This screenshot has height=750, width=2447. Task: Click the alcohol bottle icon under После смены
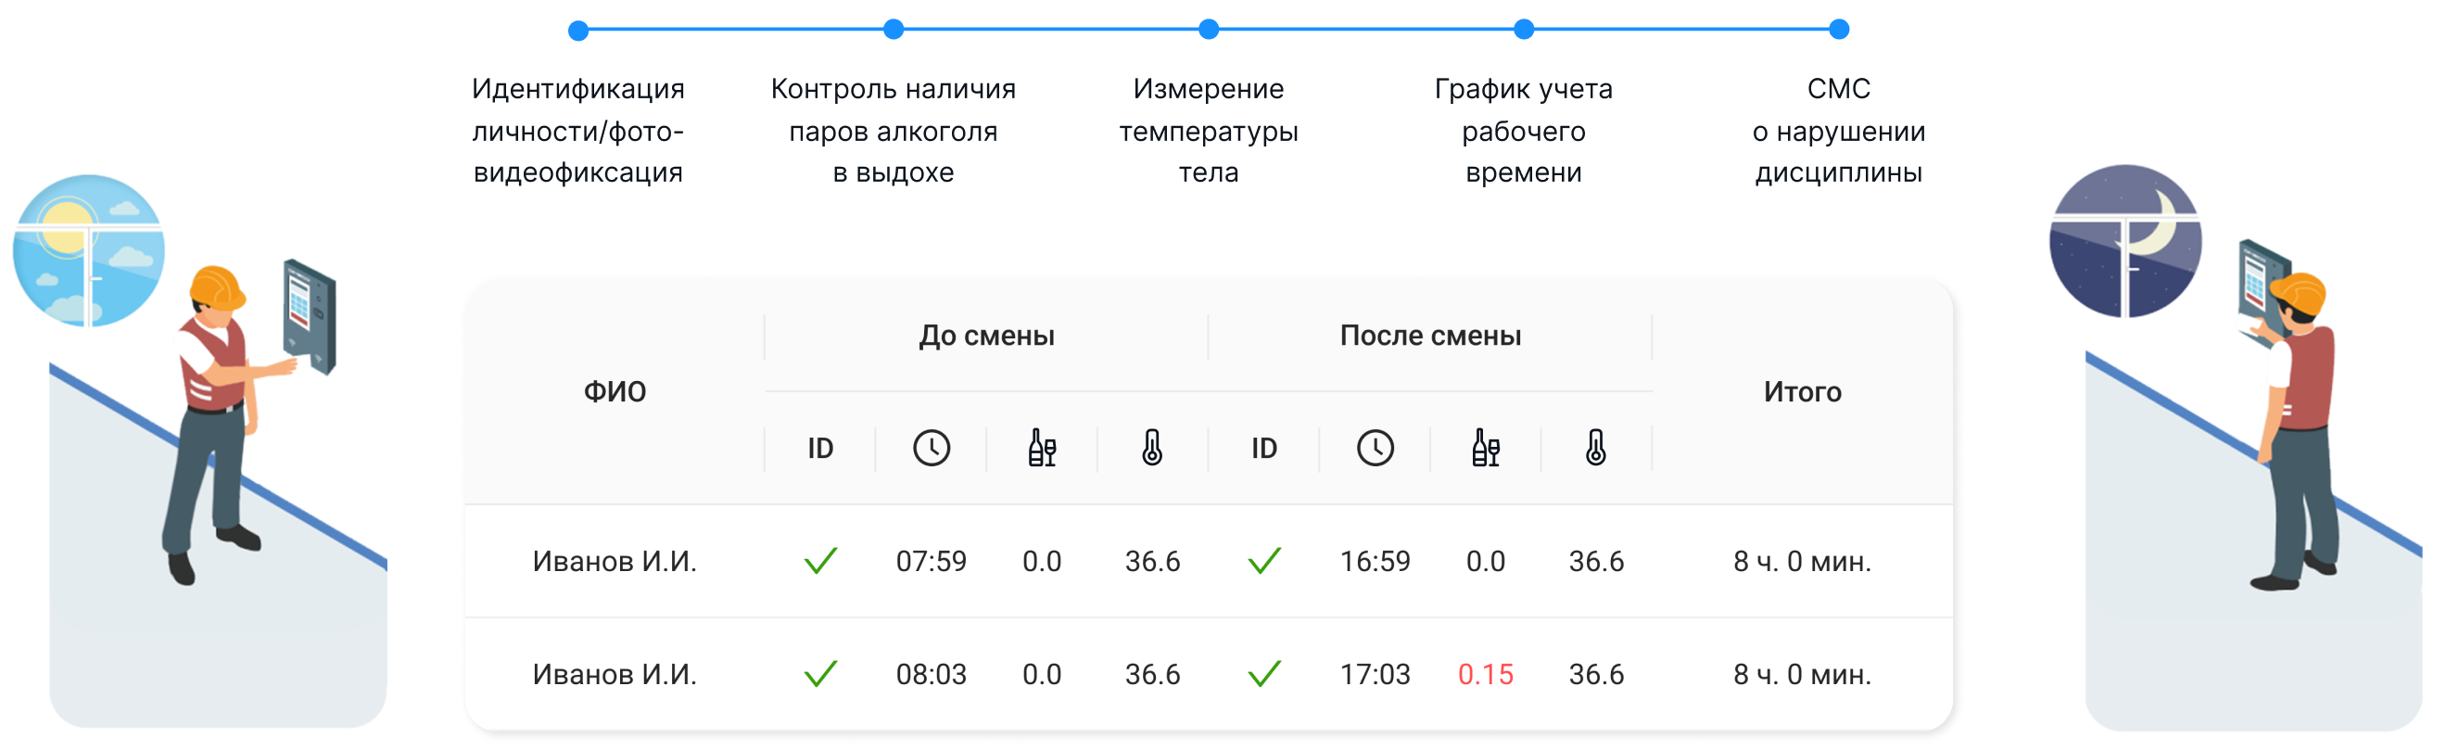point(1486,448)
